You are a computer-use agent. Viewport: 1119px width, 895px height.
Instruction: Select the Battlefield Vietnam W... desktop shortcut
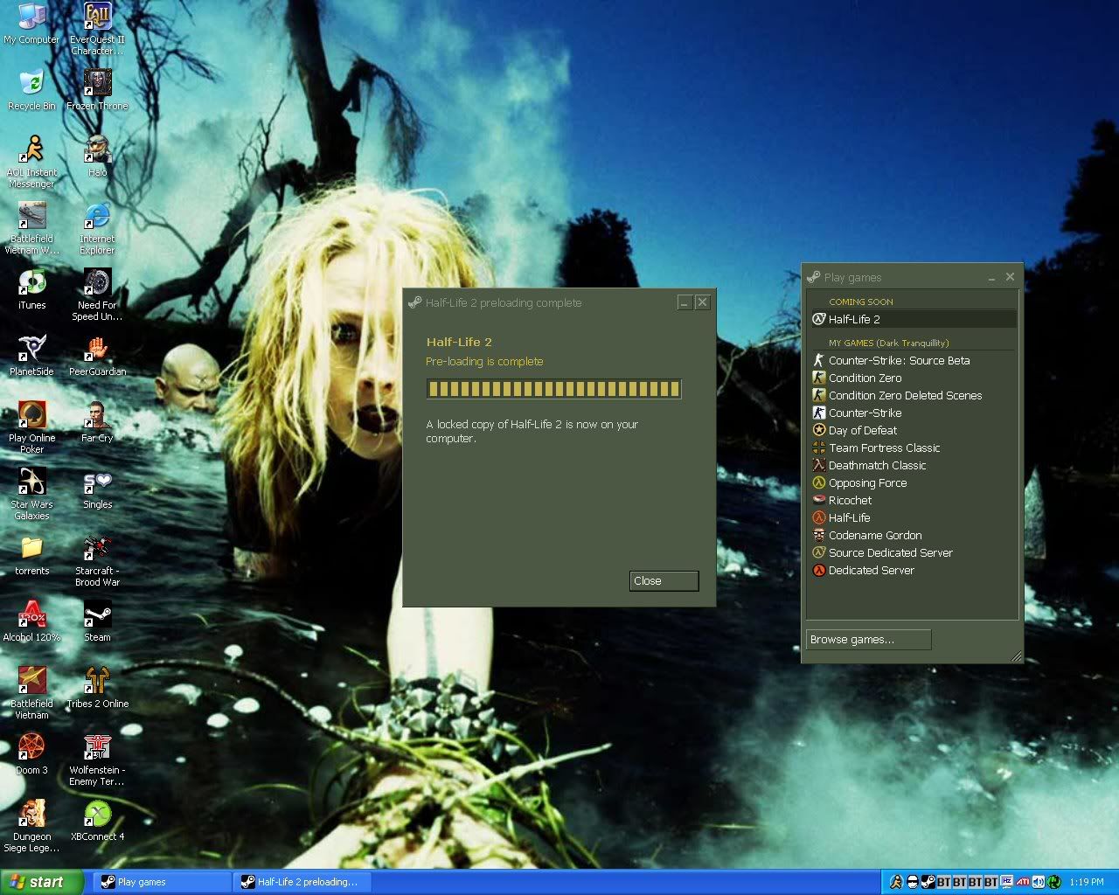(31, 228)
